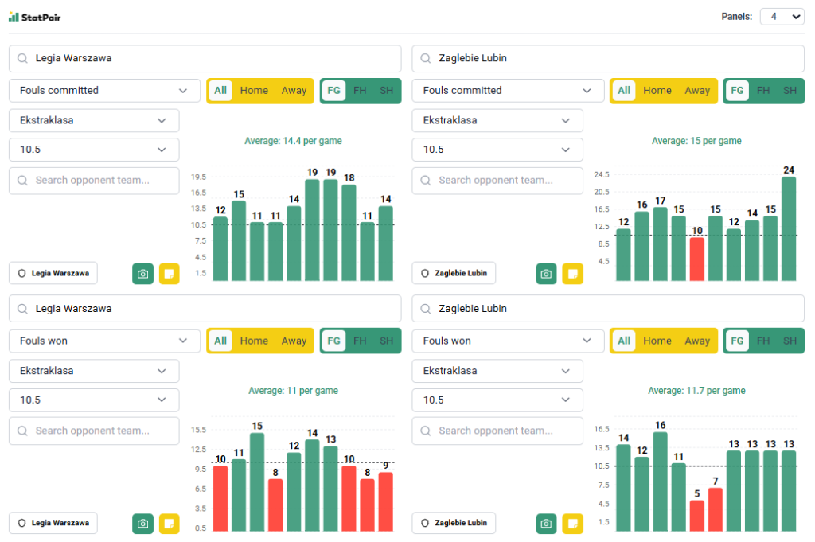This screenshot has height=542, width=815.
Task: Click the camera icon in Zaglebie Fouls committed panel
Action: coord(546,273)
